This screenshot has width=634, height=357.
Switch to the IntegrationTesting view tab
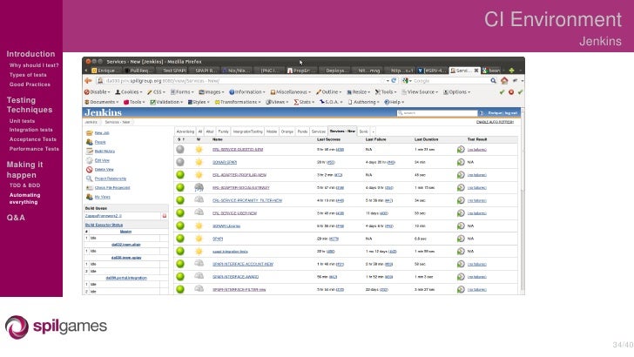click(248, 131)
